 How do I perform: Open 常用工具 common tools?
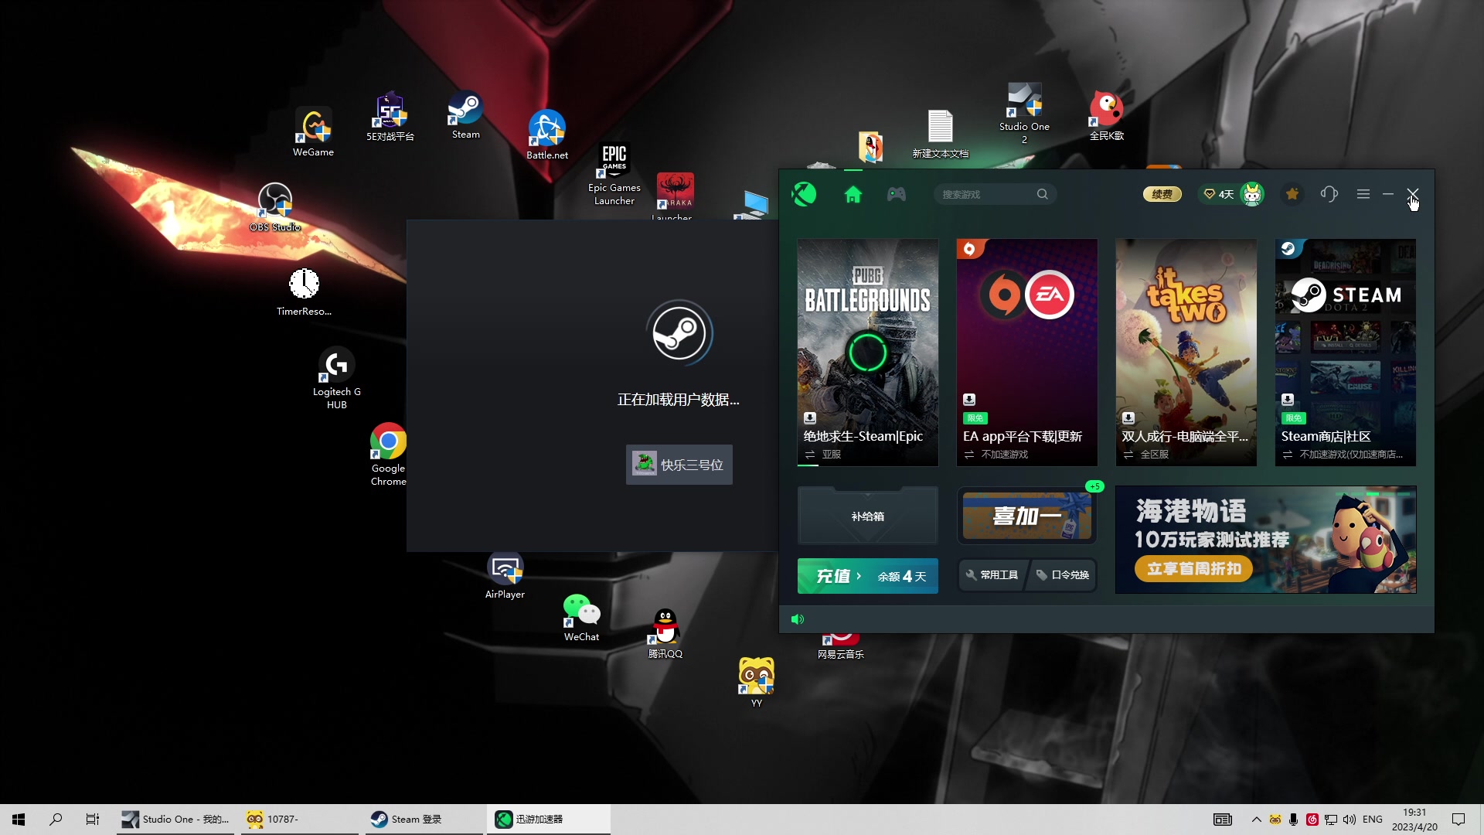click(x=992, y=575)
